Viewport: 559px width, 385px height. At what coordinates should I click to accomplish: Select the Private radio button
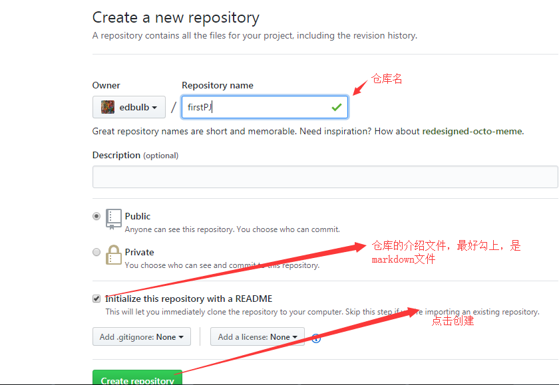(96, 252)
